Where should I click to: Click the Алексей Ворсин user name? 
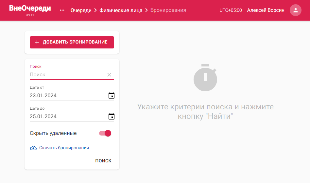(x=266, y=10)
